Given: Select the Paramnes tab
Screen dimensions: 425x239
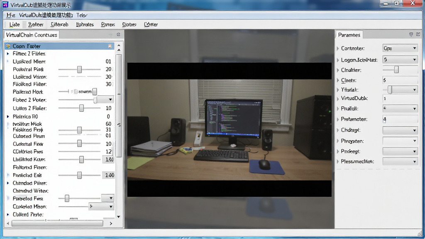Looking at the screenshot, I should (x=349, y=35).
